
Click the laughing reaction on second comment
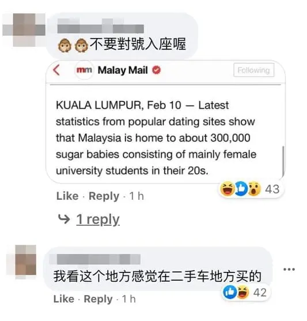(243, 292)
